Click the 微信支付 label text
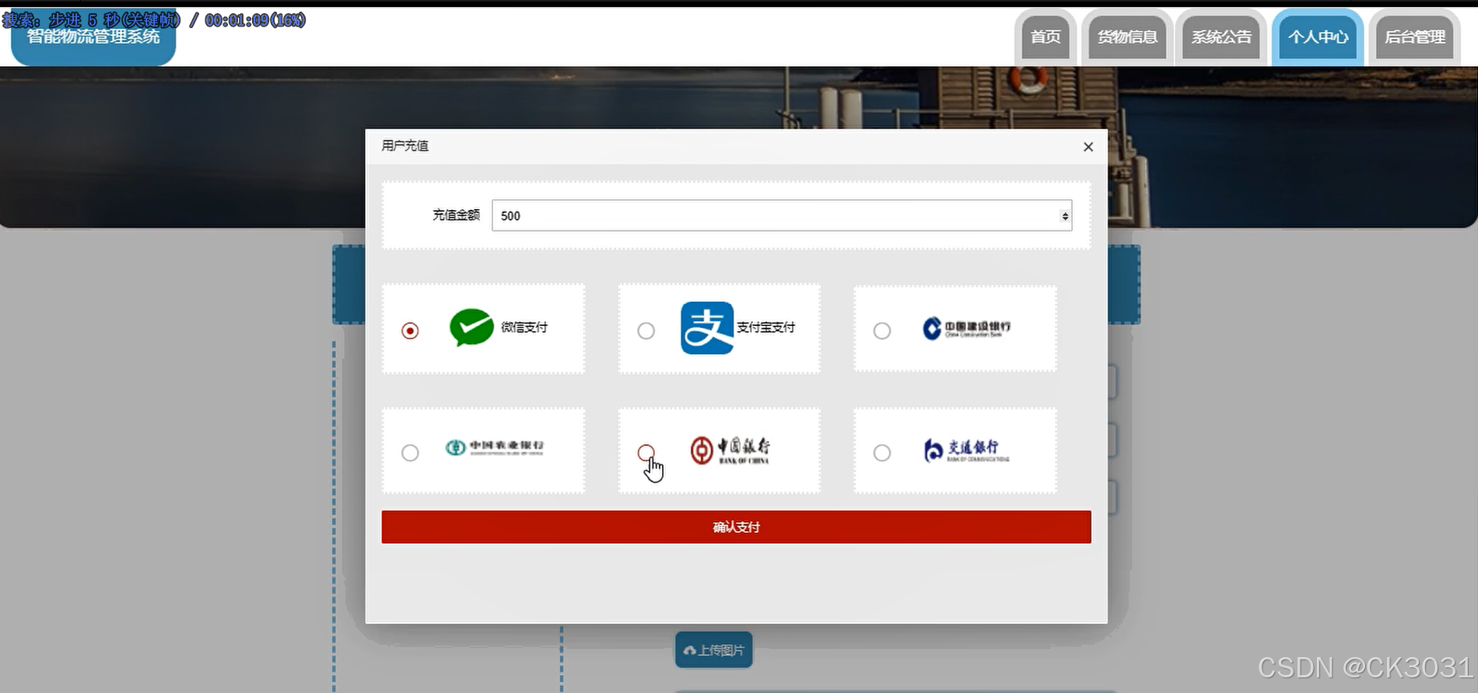The image size is (1478, 693). pyautogui.click(x=524, y=327)
